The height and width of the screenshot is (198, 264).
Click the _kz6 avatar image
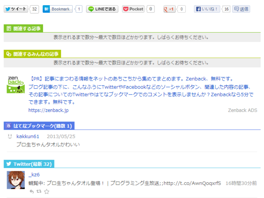coord(16,180)
